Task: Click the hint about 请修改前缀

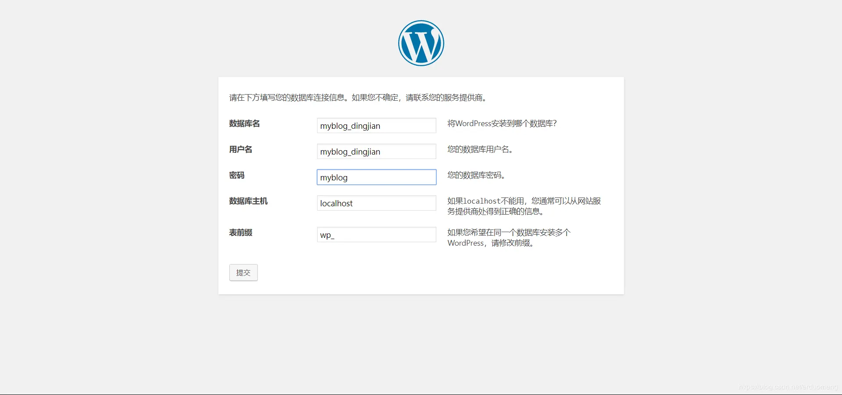Action: click(509, 238)
